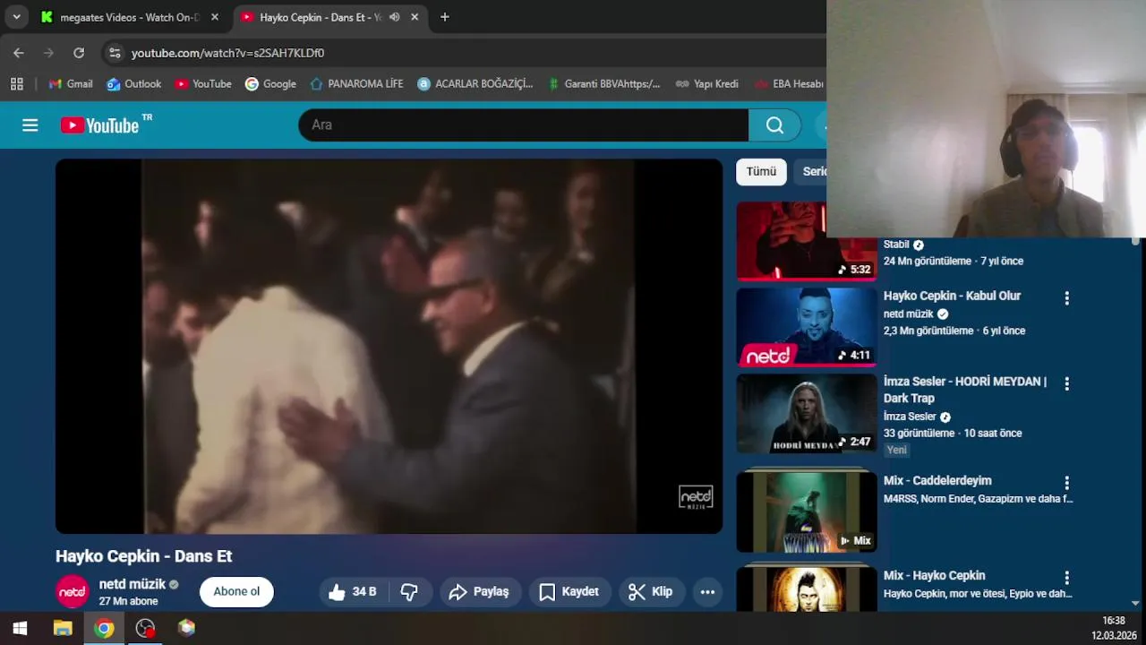Image resolution: width=1146 pixels, height=645 pixels.
Task: Close the megaates Videos tab
Action: click(215, 17)
